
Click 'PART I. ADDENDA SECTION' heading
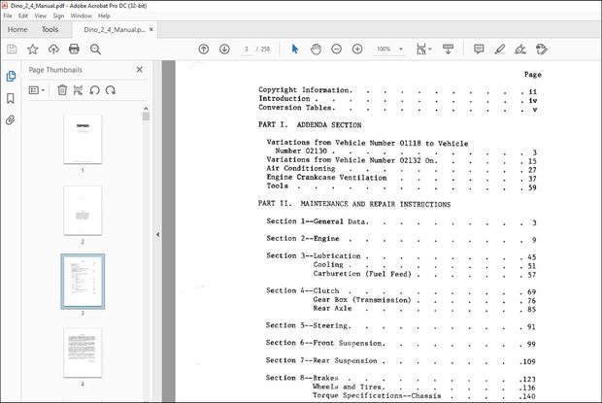click(x=310, y=124)
